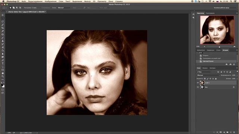Screen dimensions: 239x134
Task: Select the History Brush tool
Action: [3, 44]
